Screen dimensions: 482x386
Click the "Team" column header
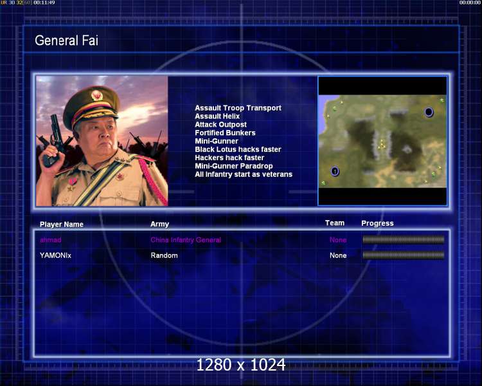point(335,223)
